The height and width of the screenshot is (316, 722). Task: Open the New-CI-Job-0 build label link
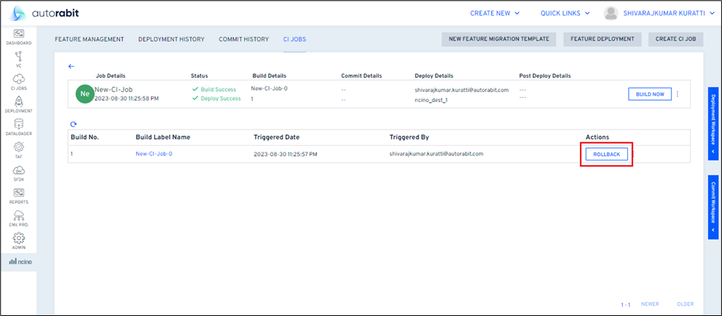(x=153, y=154)
